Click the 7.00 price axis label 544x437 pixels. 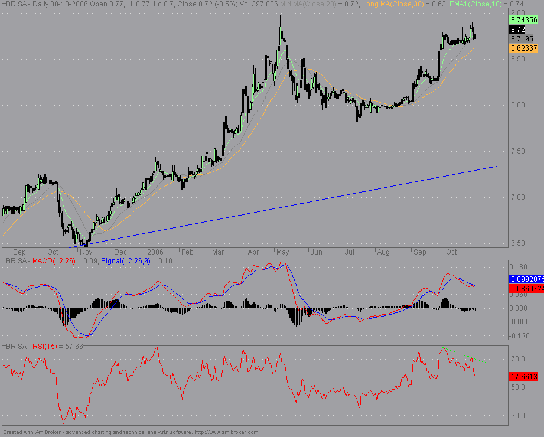pyautogui.click(x=517, y=197)
